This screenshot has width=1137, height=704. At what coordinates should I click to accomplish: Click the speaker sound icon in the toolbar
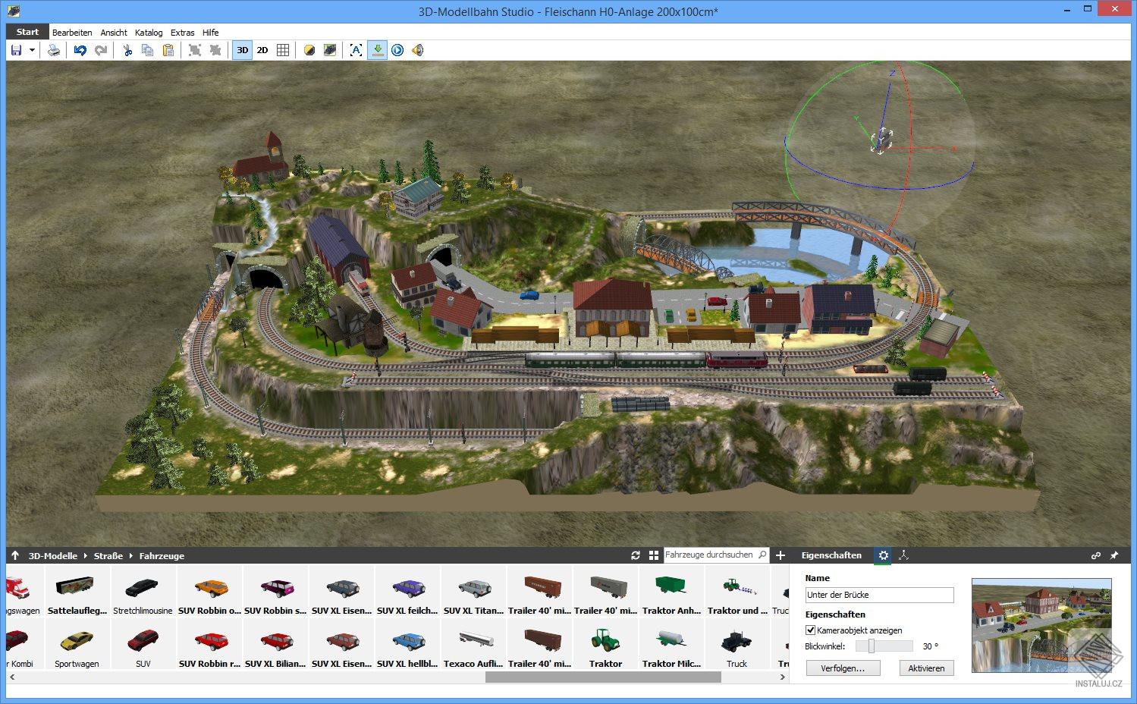[417, 50]
